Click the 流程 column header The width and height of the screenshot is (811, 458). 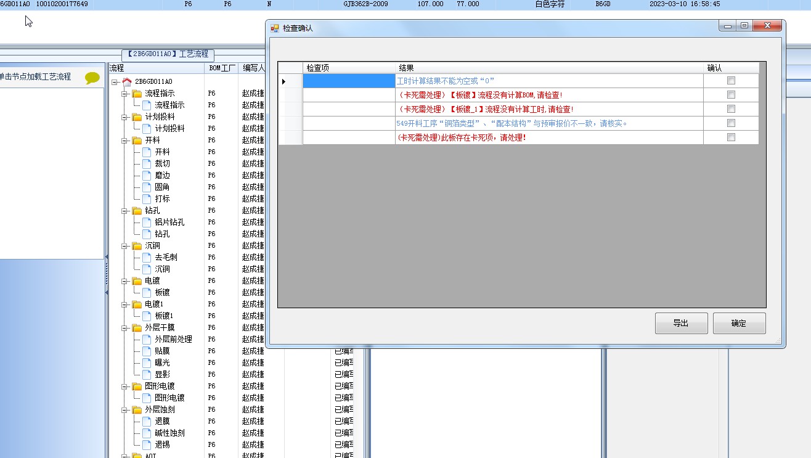pos(156,68)
